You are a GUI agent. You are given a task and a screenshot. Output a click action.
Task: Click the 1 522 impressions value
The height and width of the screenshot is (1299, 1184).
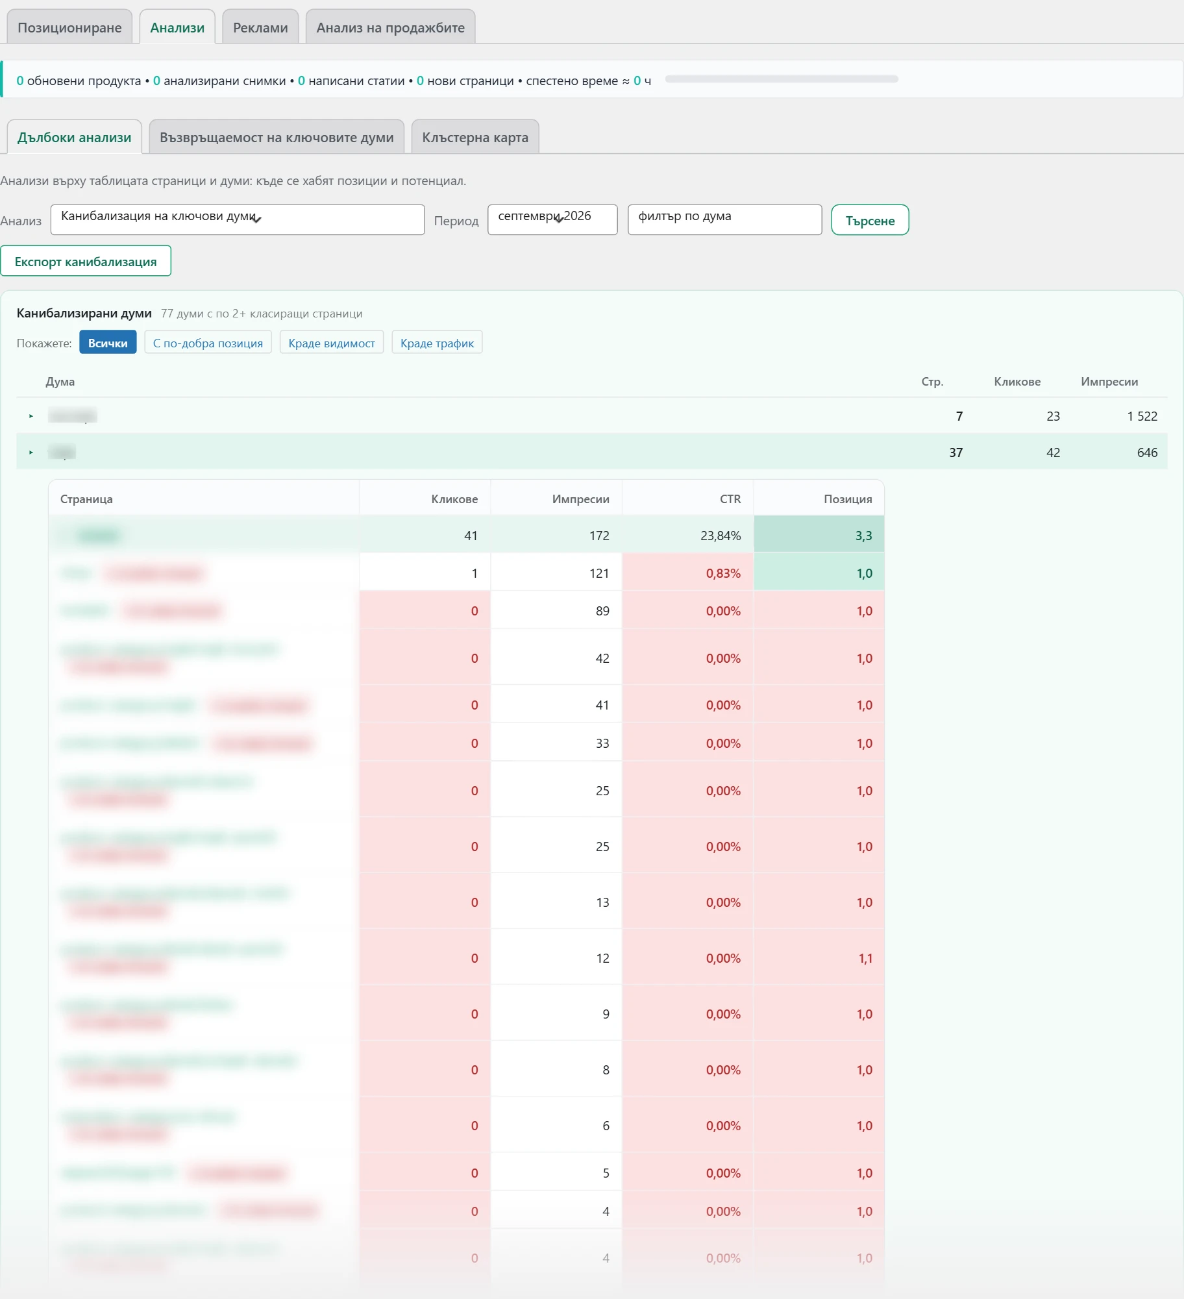(1142, 416)
